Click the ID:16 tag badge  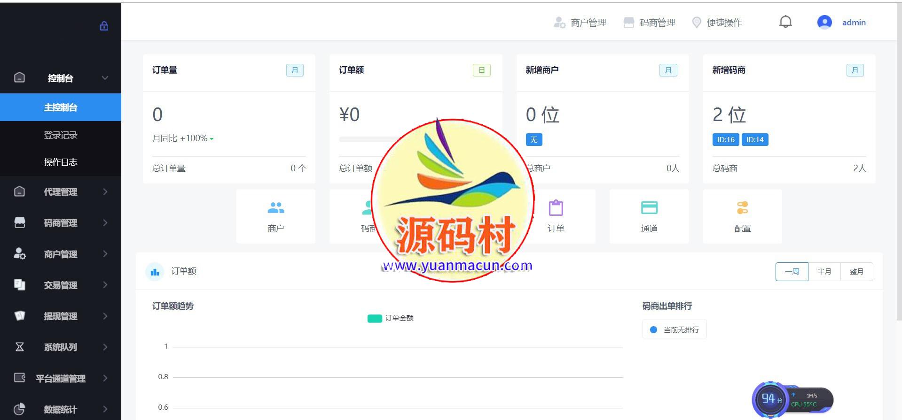tap(726, 140)
